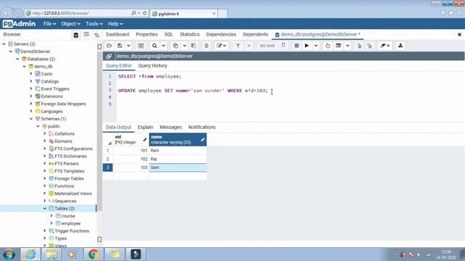Close the query tool panel with X
The width and height of the screenshot is (465, 261).
(459, 35)
